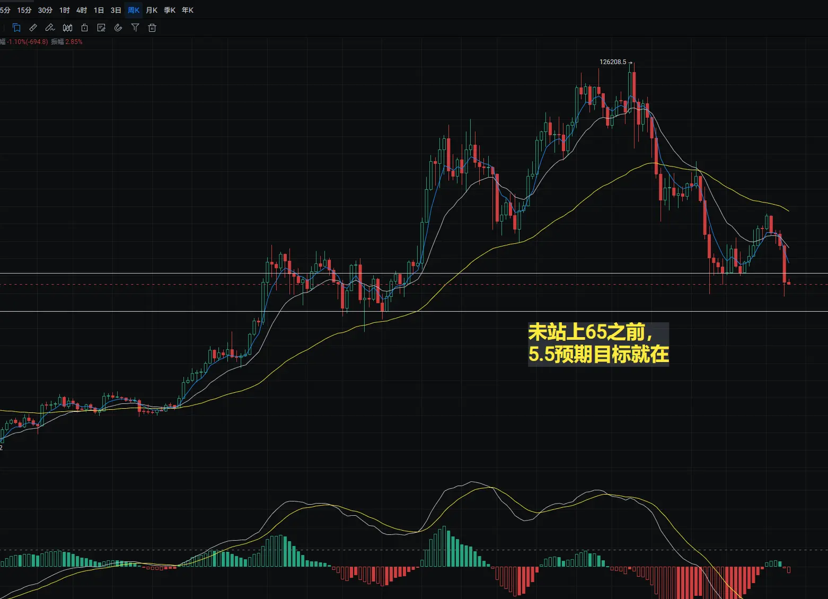828x599 pixels.
Task: Switch to the 15分 timeframe
Action: (24, 10)
